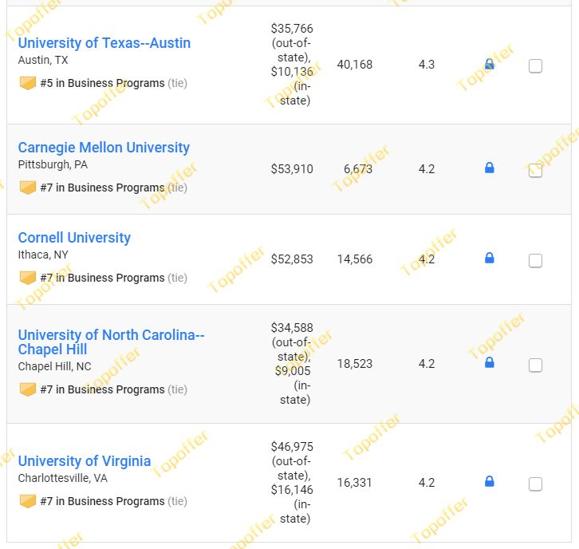Check the box for UNC Chapel Hill
The height and width of the screenshot is (549, 579).
pos(535,365)
